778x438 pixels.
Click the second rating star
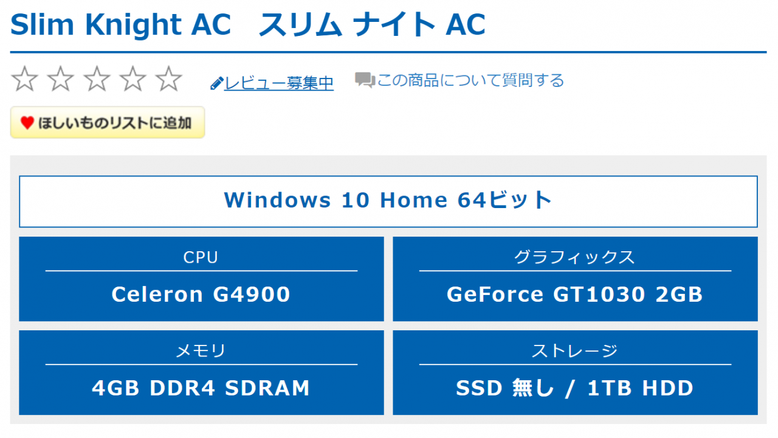click(60, 80)
